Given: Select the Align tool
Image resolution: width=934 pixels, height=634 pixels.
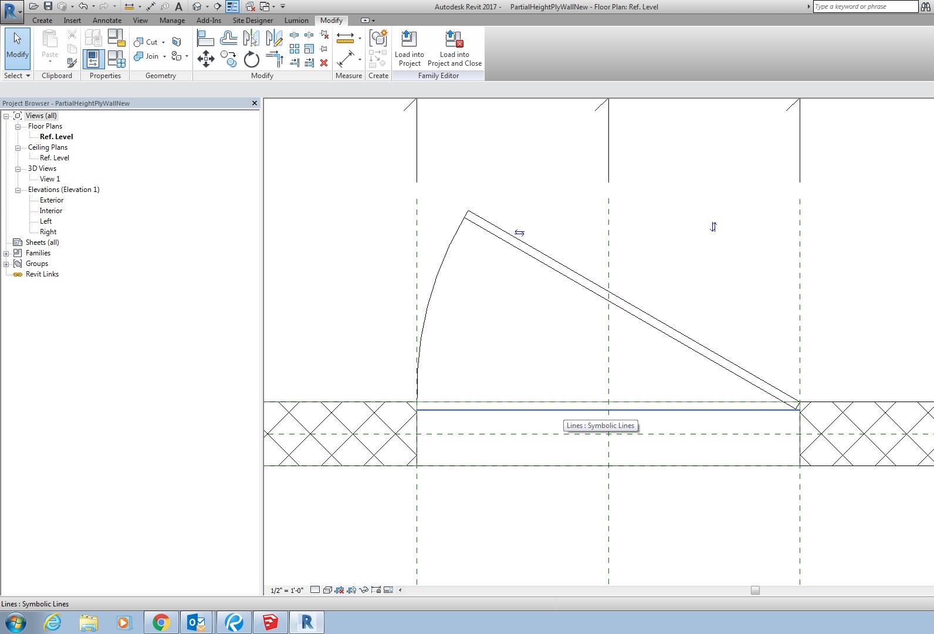Looking at the screenshot, I should (x=205, y=39).
